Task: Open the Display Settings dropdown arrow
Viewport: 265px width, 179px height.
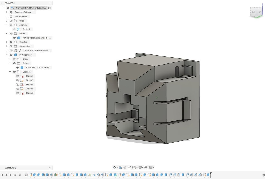Action: pyautogui.click(x=143, y=168)
